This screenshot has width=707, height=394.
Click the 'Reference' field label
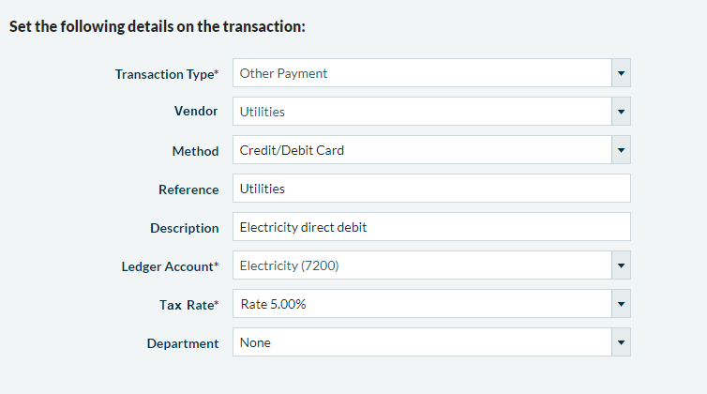pyautogui.click(x=188, y=189)
